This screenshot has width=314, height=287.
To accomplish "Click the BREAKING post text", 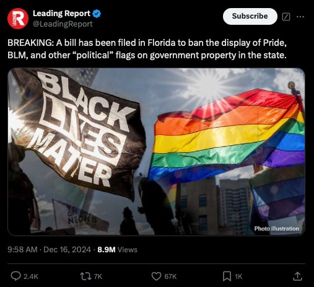I will [x=147, y=49].
